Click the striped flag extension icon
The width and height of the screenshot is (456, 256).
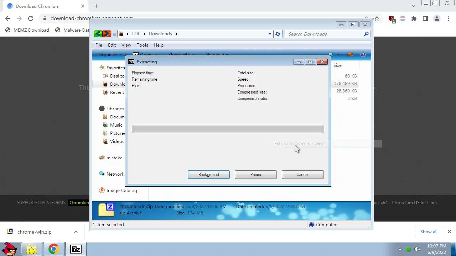tap(403, 18)
